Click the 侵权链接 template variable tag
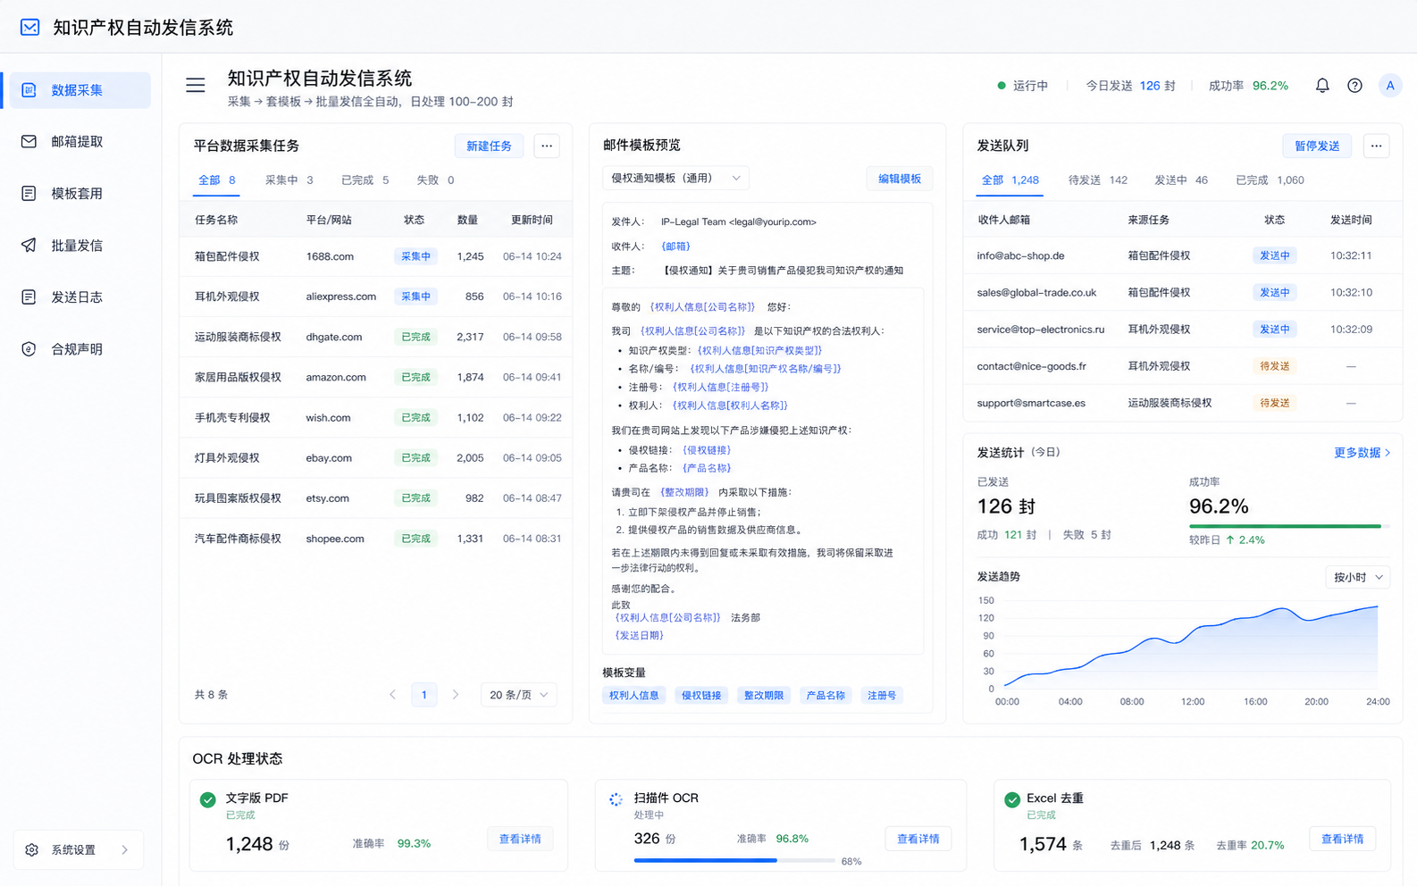Image resolution: width=1417 pixels, height=886 pixels. coord(701,696)
